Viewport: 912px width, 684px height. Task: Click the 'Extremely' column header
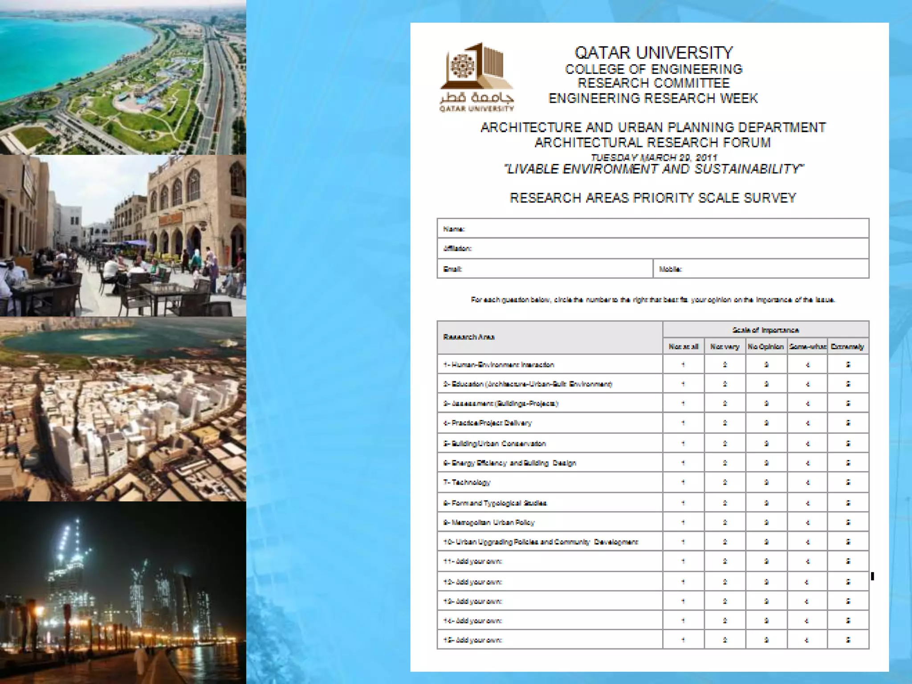(847, 346)
